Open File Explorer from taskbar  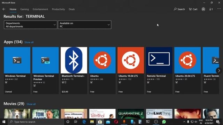92,122
